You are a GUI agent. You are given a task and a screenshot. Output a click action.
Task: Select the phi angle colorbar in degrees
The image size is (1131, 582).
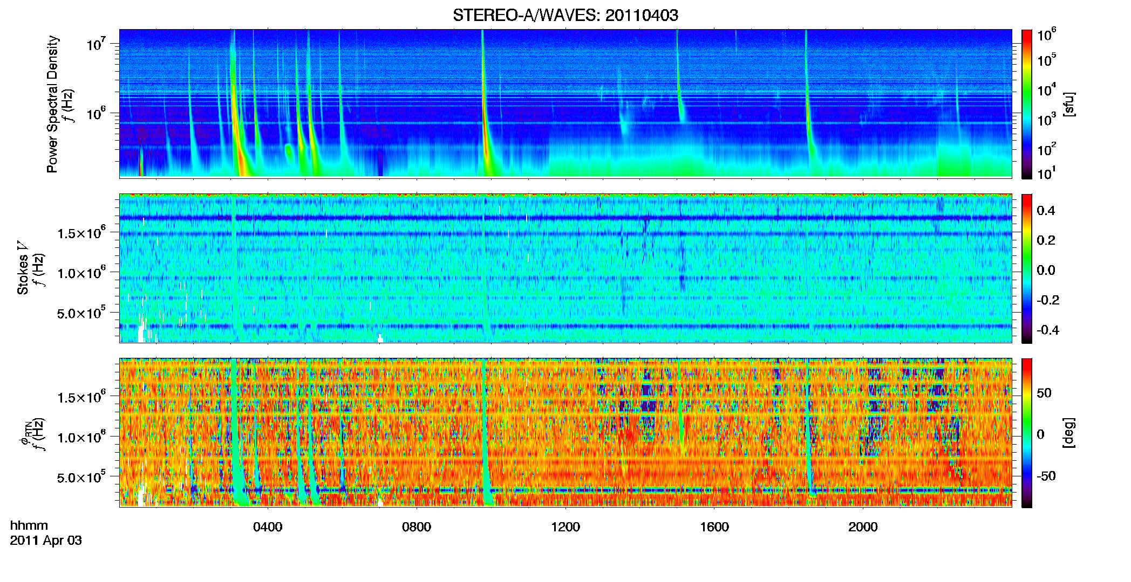pos(1027,433)
